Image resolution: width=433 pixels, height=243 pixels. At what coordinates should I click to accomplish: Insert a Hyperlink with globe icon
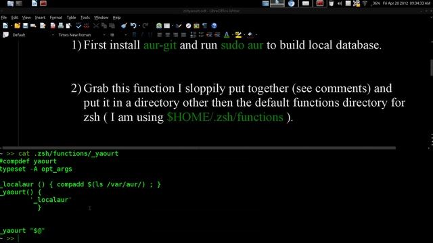(x=159, y=26)
